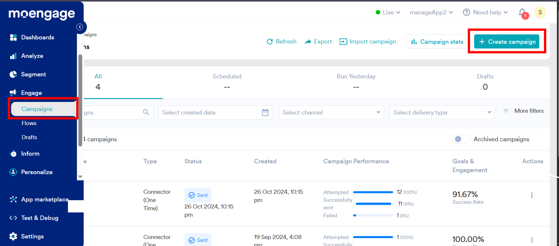This screenshot has width=559, height=246.
Task: Open the calendar icon in created date
Action: [x=265, y=112]
